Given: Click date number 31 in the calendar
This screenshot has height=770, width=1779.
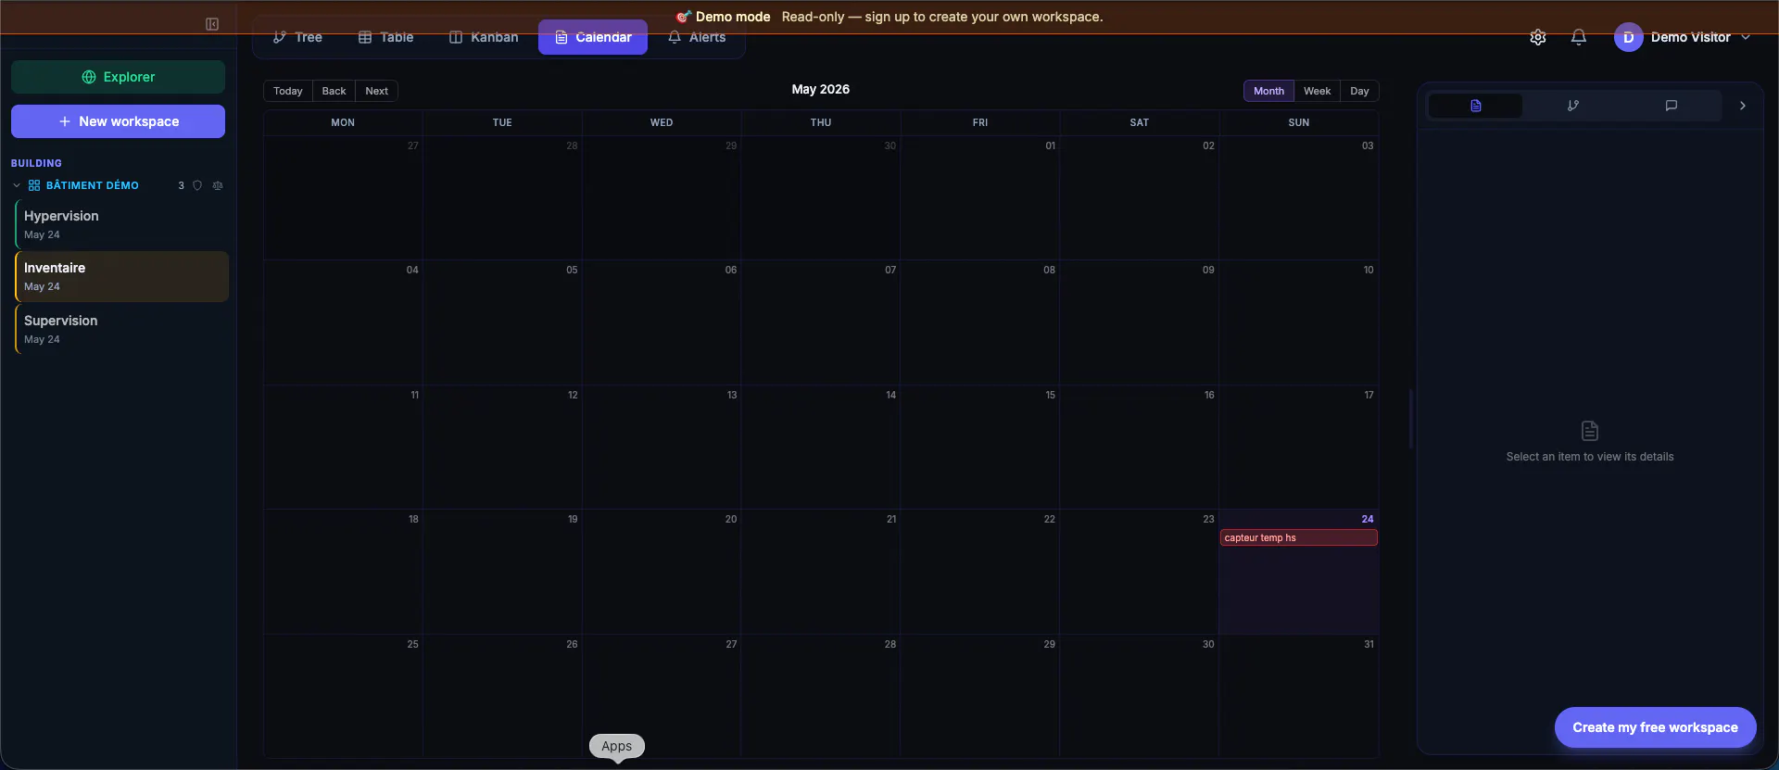Looking at the screenshot, I should (x=1369, y=644).
